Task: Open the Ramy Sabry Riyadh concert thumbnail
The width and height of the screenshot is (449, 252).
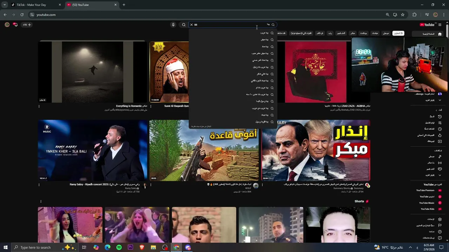Action: pyautogui.click(x=93, y=150)
